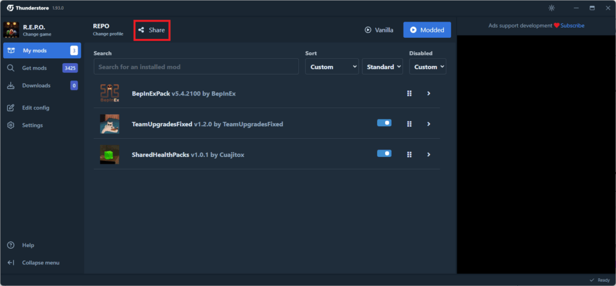Maximize the Thunderstore window

coord(592,8)
